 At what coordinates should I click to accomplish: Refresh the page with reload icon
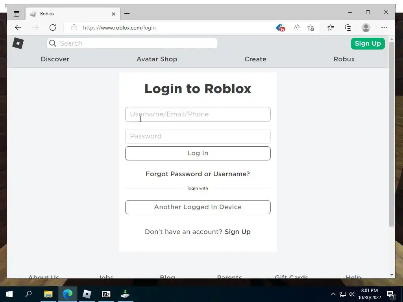click(x=53, y=28)
